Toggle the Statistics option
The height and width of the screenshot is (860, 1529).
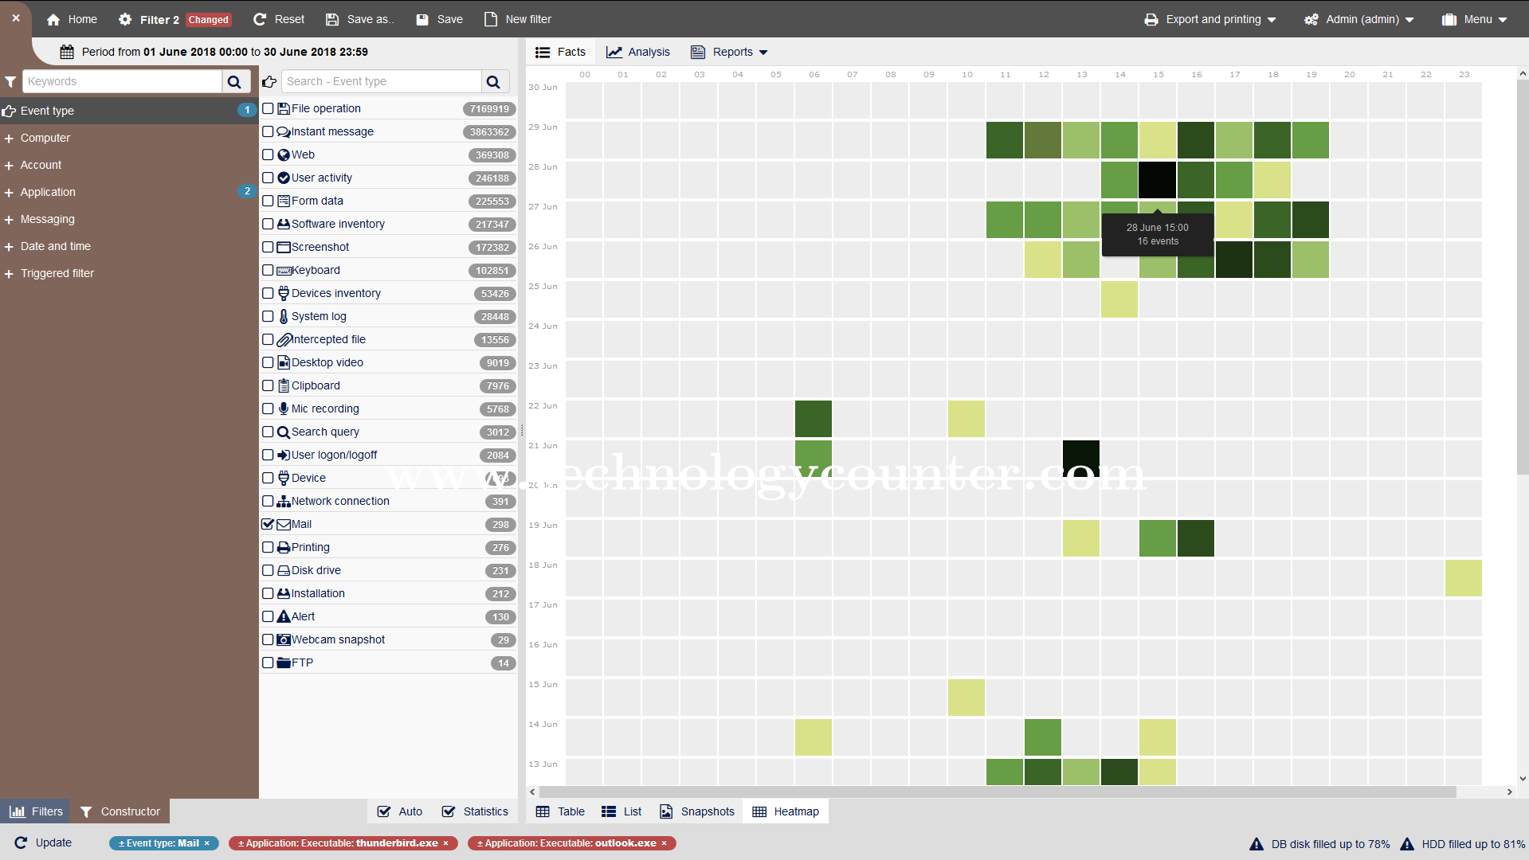pos(475,811)
